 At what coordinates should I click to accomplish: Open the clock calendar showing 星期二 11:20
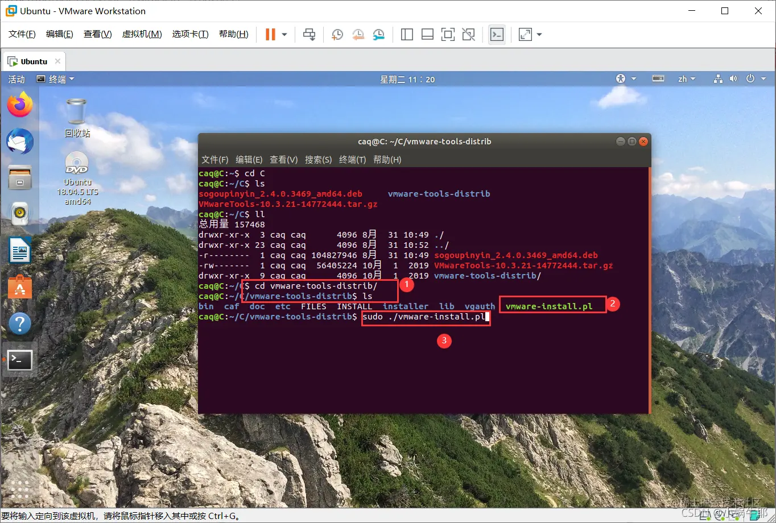coord(407,79)
